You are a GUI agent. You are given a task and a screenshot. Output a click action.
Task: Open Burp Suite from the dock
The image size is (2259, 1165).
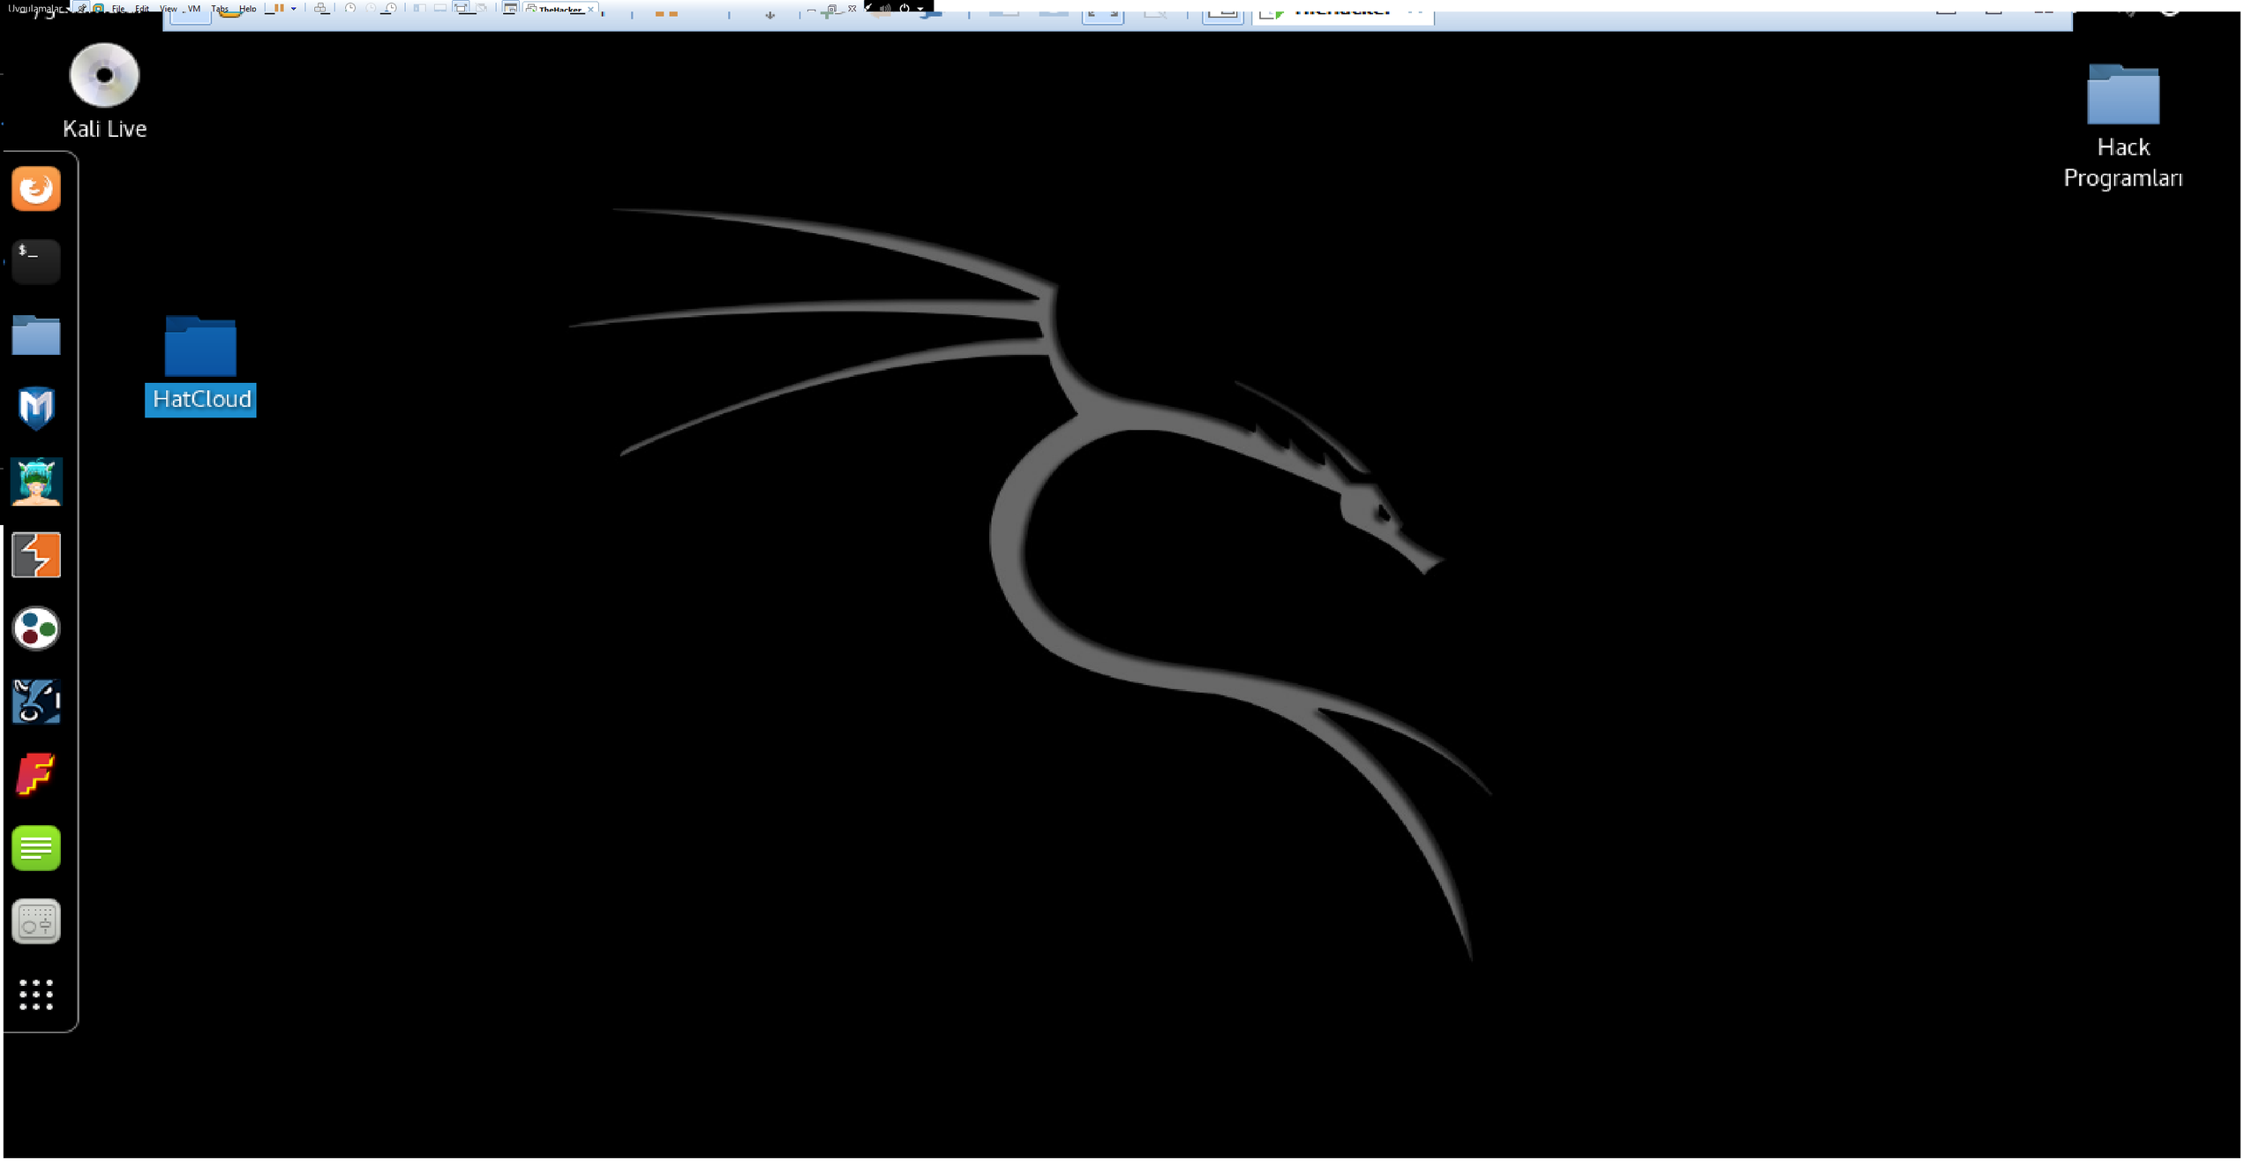tap(36, 555)
